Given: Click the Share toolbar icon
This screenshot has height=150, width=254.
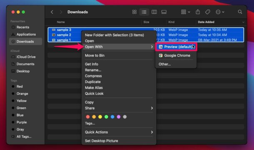Looking at the screenshot, I should click(198, 12).
